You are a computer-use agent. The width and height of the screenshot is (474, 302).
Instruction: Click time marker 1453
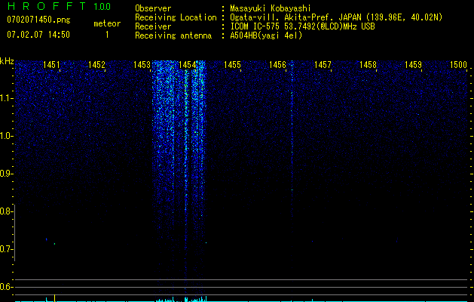142,65
